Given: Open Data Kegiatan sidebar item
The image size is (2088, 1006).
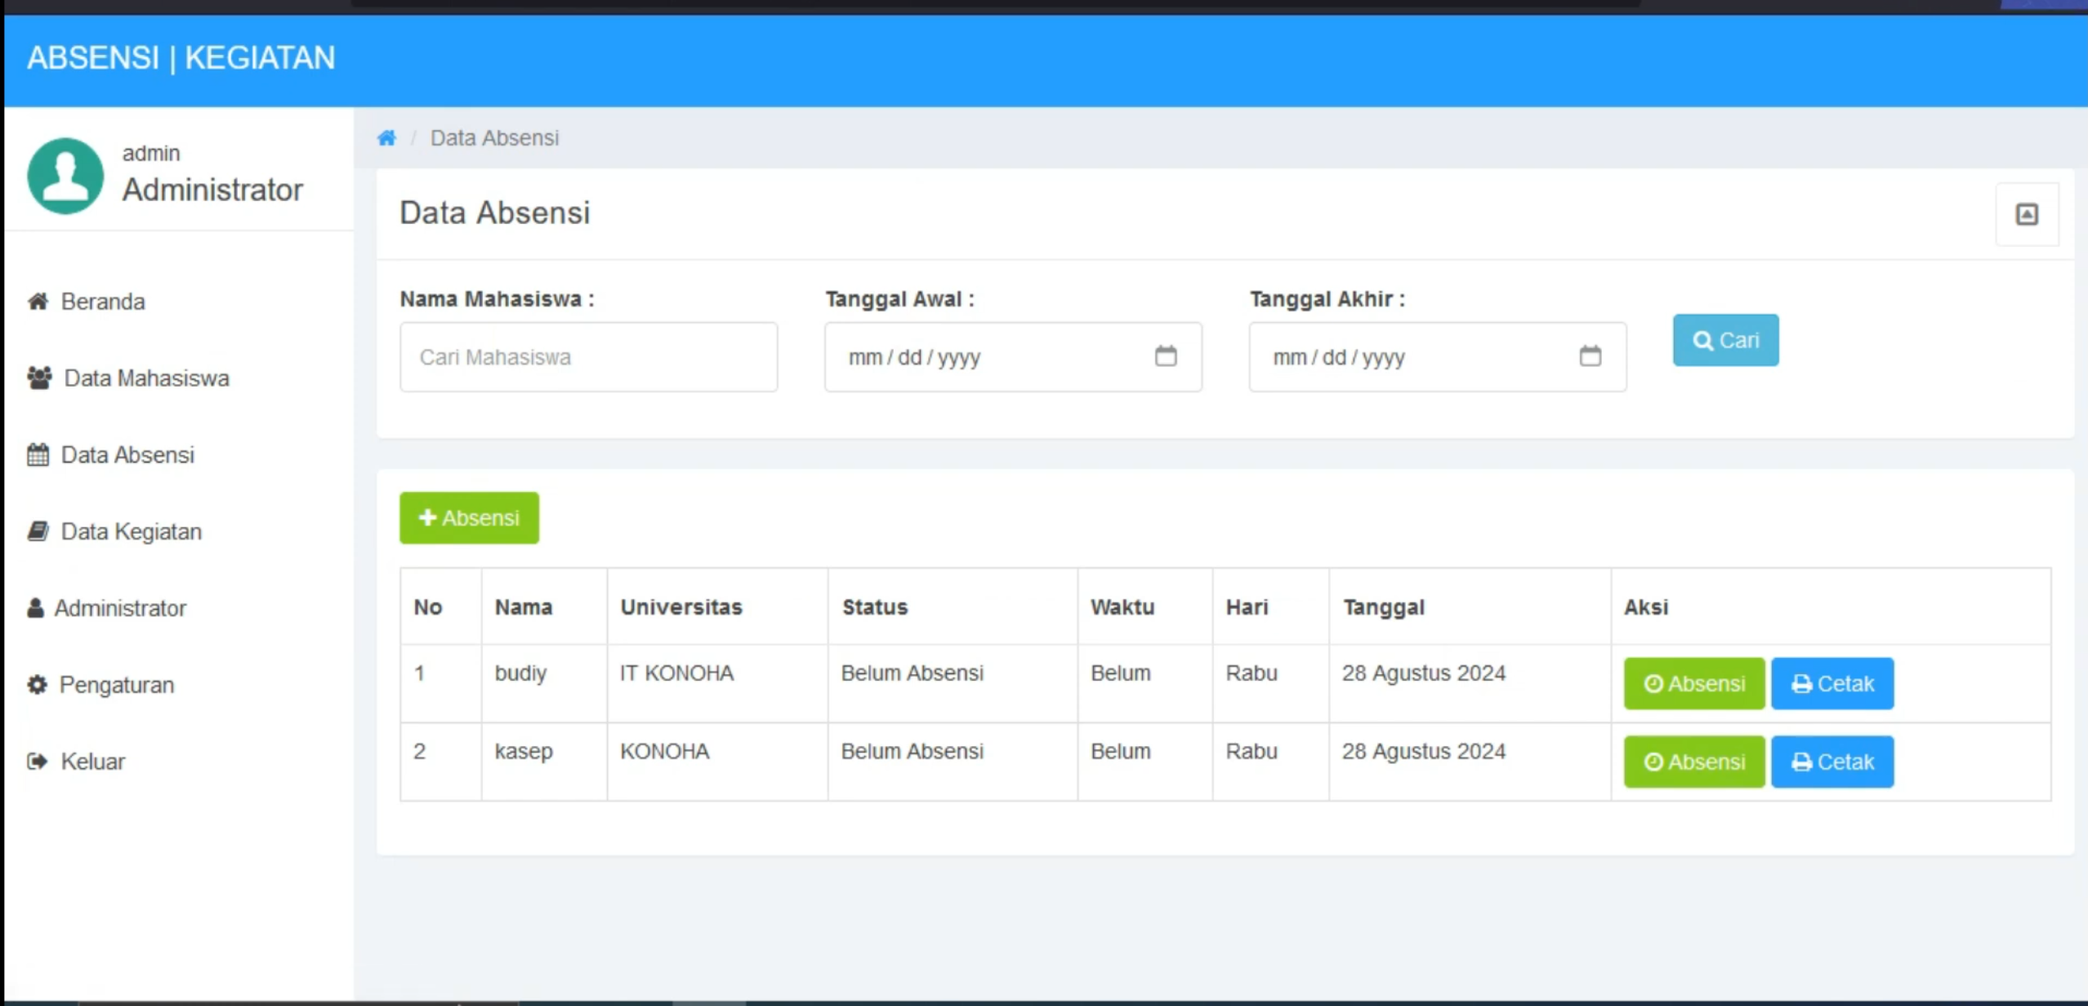Looking at the screenshot, I should [x=114, y=532].
